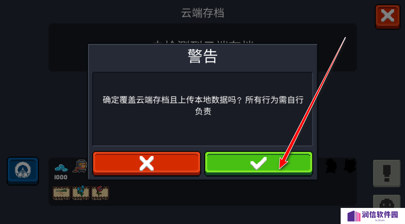Confirm overwrite with the green checkmark button
The image size is (405, 224).
coord(259,163)
